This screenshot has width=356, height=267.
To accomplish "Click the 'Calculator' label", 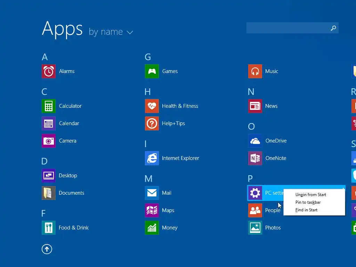I will tap(70, 106).
